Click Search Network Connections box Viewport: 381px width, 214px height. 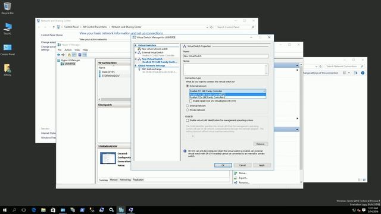point(344,66)
